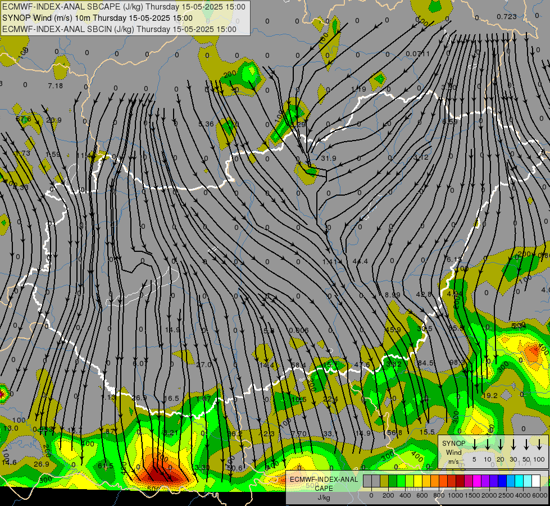The width and height of the screenshot is (550, 506).
Task: Pick the pure yellow CAPE legend swatch
Action: click(418, 481)
